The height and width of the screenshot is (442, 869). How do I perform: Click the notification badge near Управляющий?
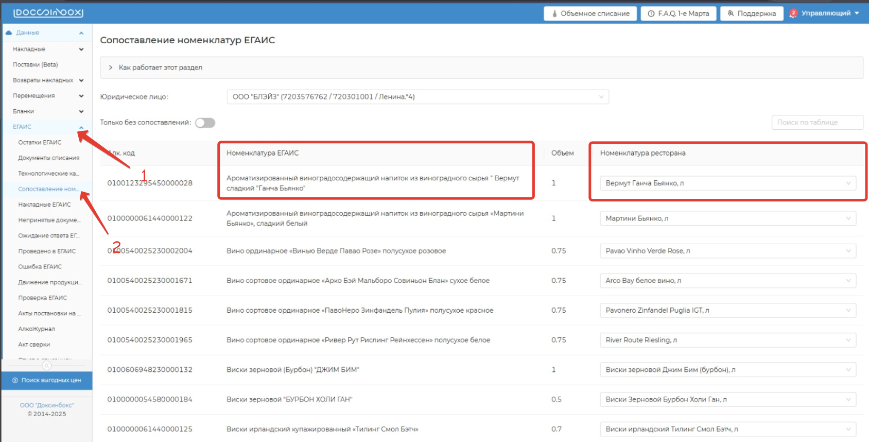click(x=793, y=13)
